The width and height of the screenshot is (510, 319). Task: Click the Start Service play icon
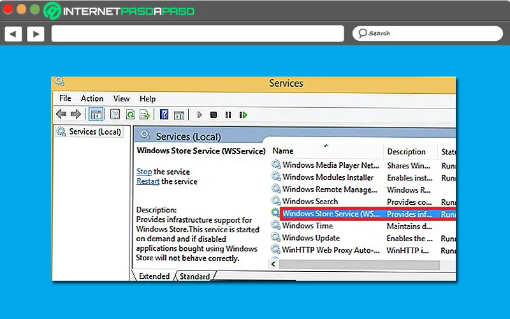pyautogui.click(x=200, y=115)
